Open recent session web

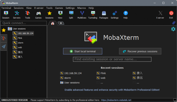101,78
